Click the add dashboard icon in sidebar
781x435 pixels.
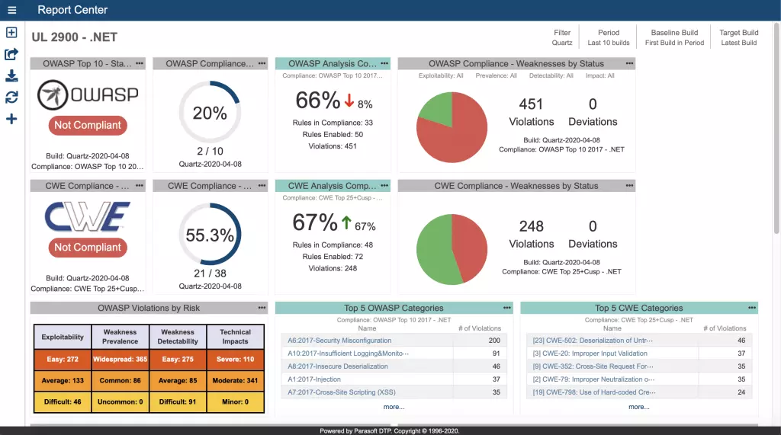click(x=11, y=33)
